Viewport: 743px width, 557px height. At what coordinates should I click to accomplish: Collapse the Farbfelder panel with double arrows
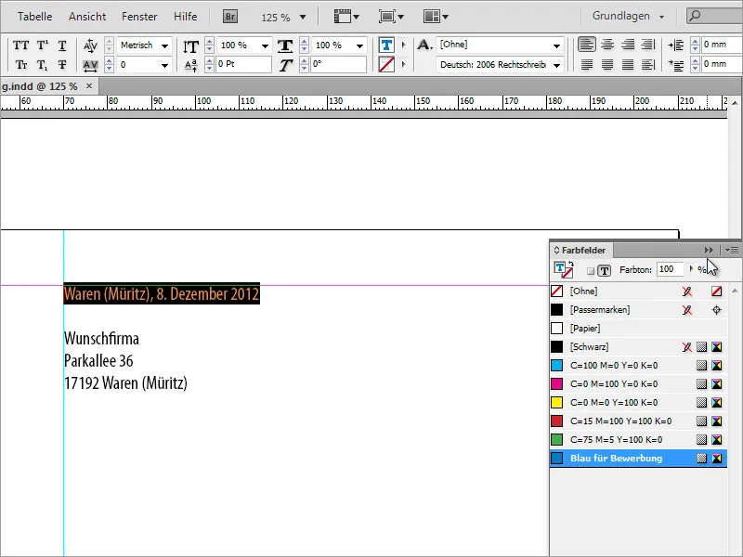click(709, 250)
